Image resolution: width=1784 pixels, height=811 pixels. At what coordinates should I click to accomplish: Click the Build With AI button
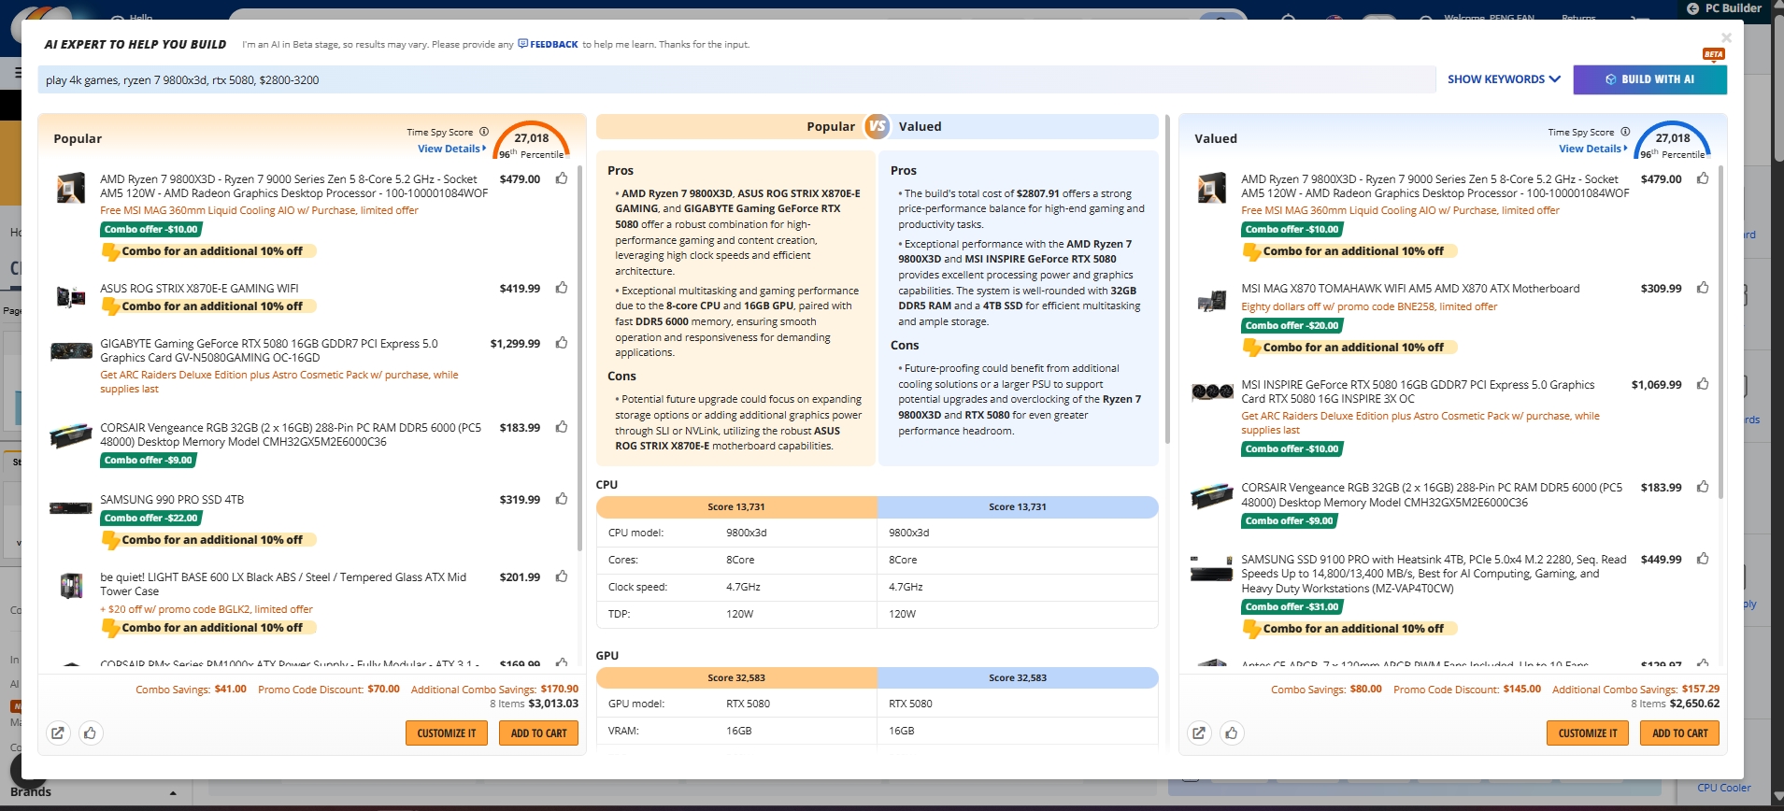tap(1649, 79)
